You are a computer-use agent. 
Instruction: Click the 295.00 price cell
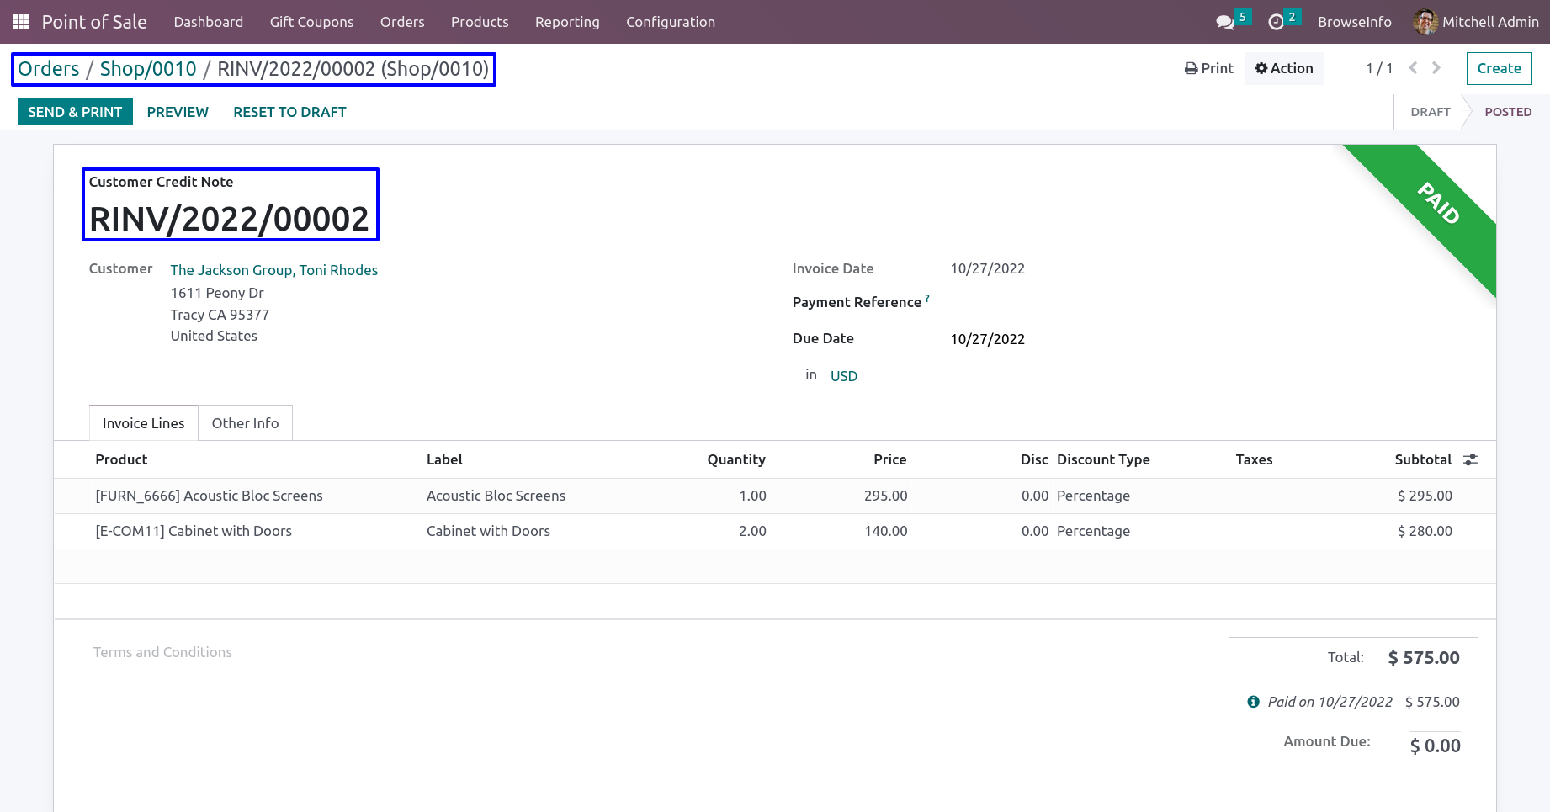pos(885,496)
